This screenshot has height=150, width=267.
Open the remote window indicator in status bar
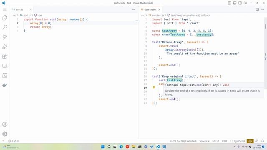coord(3,141)
